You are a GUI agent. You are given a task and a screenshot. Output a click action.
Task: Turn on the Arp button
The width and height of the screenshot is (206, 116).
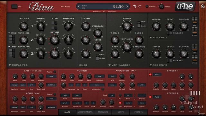(x=120, y=95)
